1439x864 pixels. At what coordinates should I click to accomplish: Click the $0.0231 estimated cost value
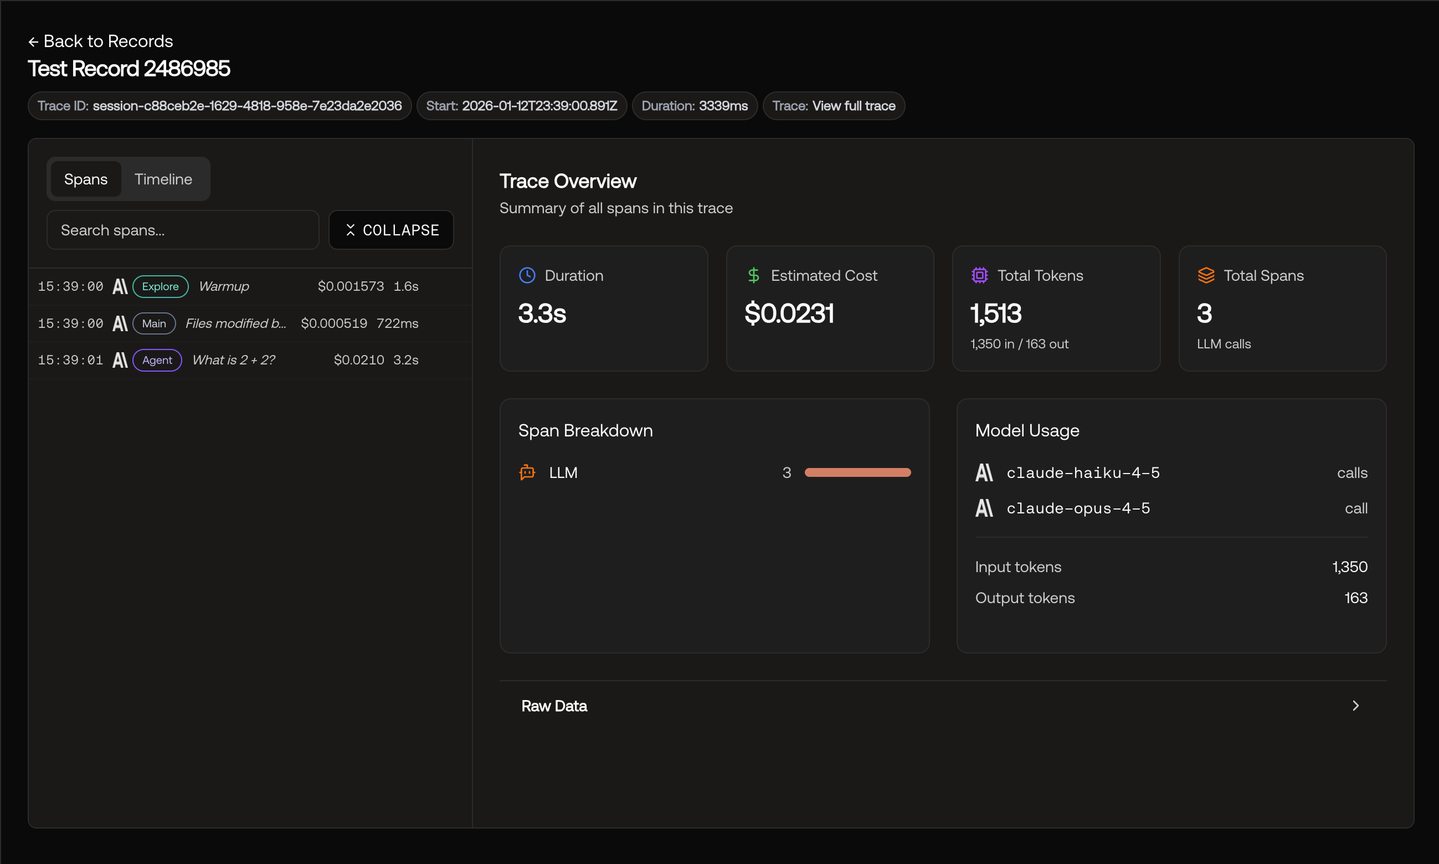point(789,313)
